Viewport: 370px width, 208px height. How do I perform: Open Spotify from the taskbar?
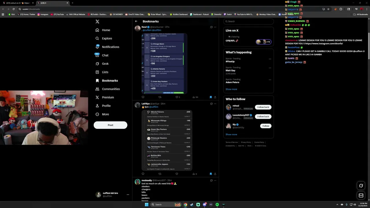tap(217, 205)
